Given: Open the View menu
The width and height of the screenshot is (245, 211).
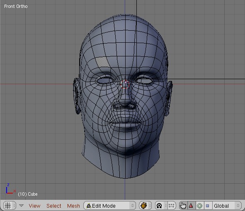Looking at the screenshot, I should (34, 206).
